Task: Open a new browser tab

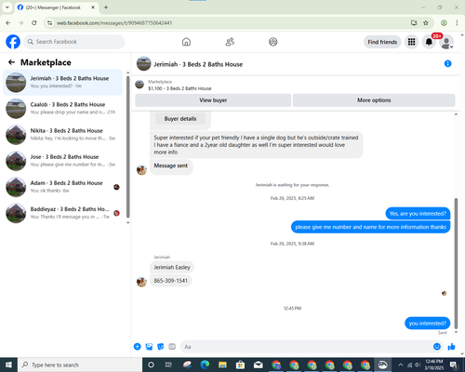Action: point(106,7)
